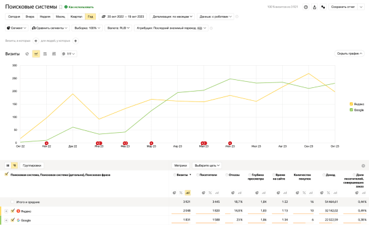Click pie icon under Глубина просмотра column

point(256,193)
